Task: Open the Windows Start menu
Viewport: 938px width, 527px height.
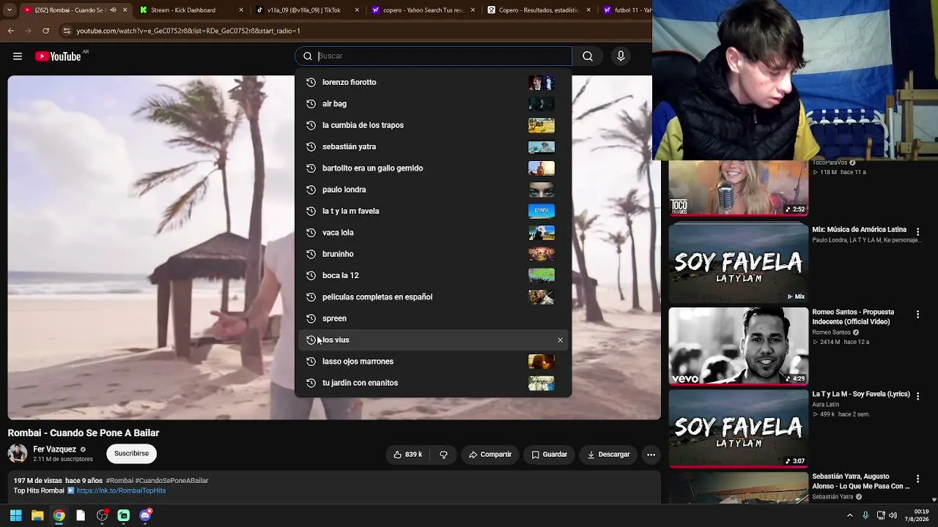Action: tap(15, 515)
